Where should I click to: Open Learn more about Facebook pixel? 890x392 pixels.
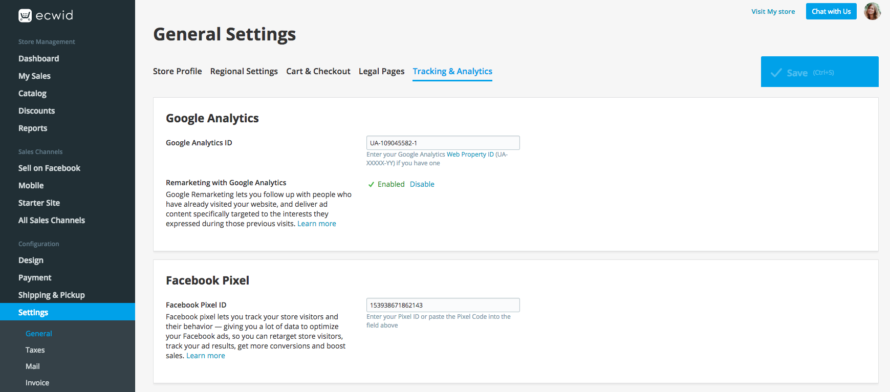coord(206,356)
